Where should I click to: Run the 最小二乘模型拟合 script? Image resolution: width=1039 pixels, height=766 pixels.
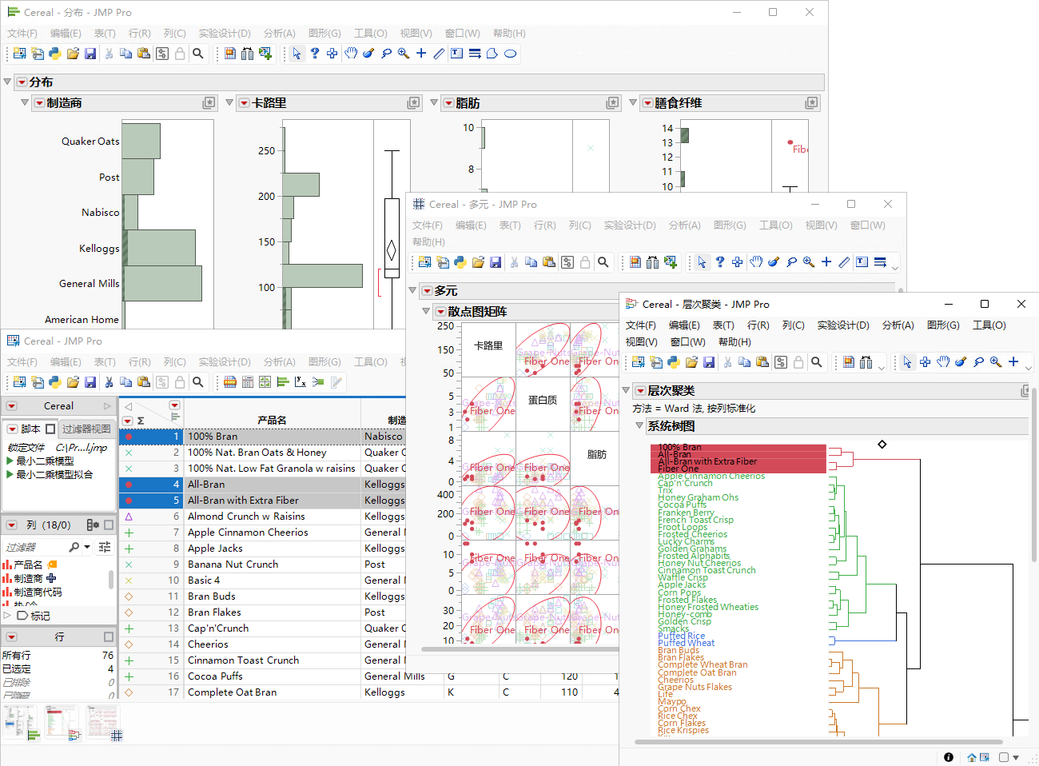[x=10, y=474]
